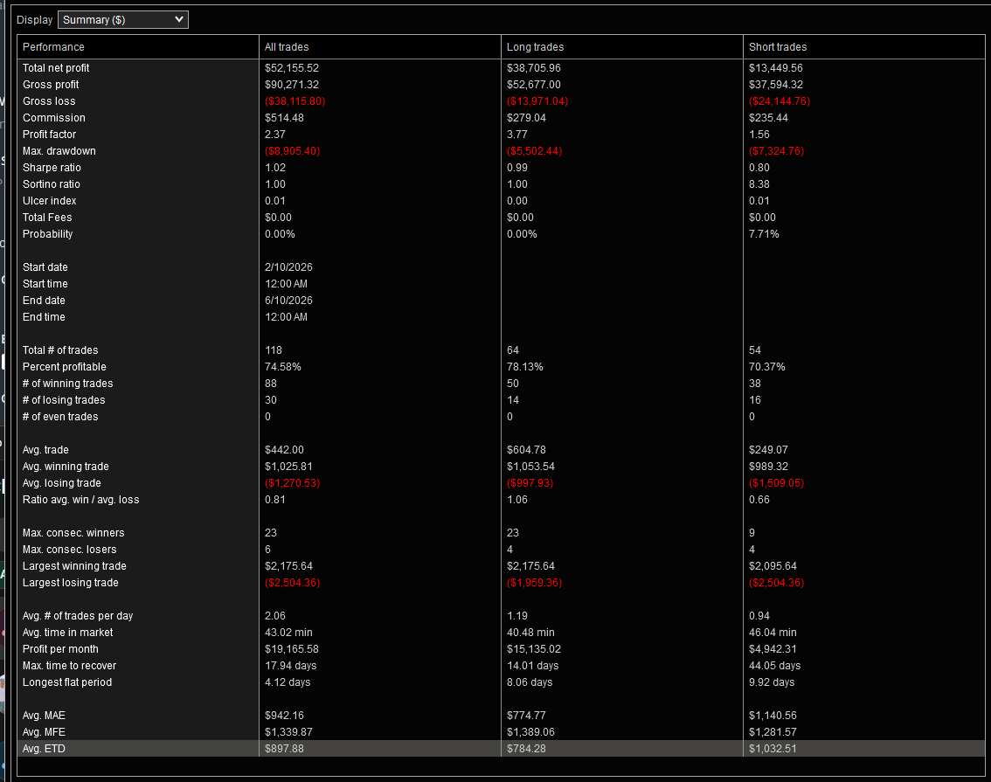The image size is (991, 782).
Task: Select the # of winning trades label
Action: tap(67, 384)
